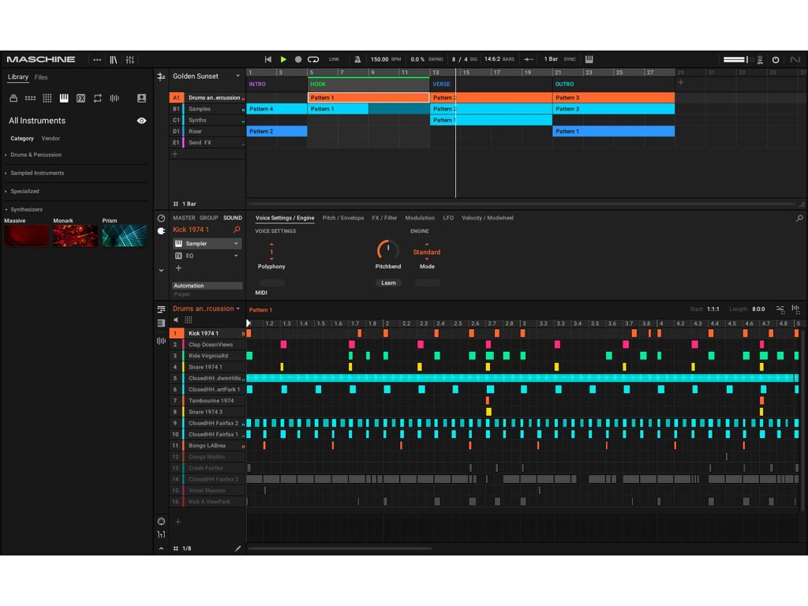
Task: Click the channel properties icon beside MASTER
Action: pyautogui.click(x=161, y=219)
